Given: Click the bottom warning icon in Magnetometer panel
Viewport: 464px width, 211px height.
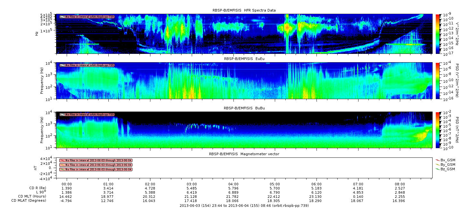Looking at the screenshot, I should pyautogui.click(x=62, y=169).
